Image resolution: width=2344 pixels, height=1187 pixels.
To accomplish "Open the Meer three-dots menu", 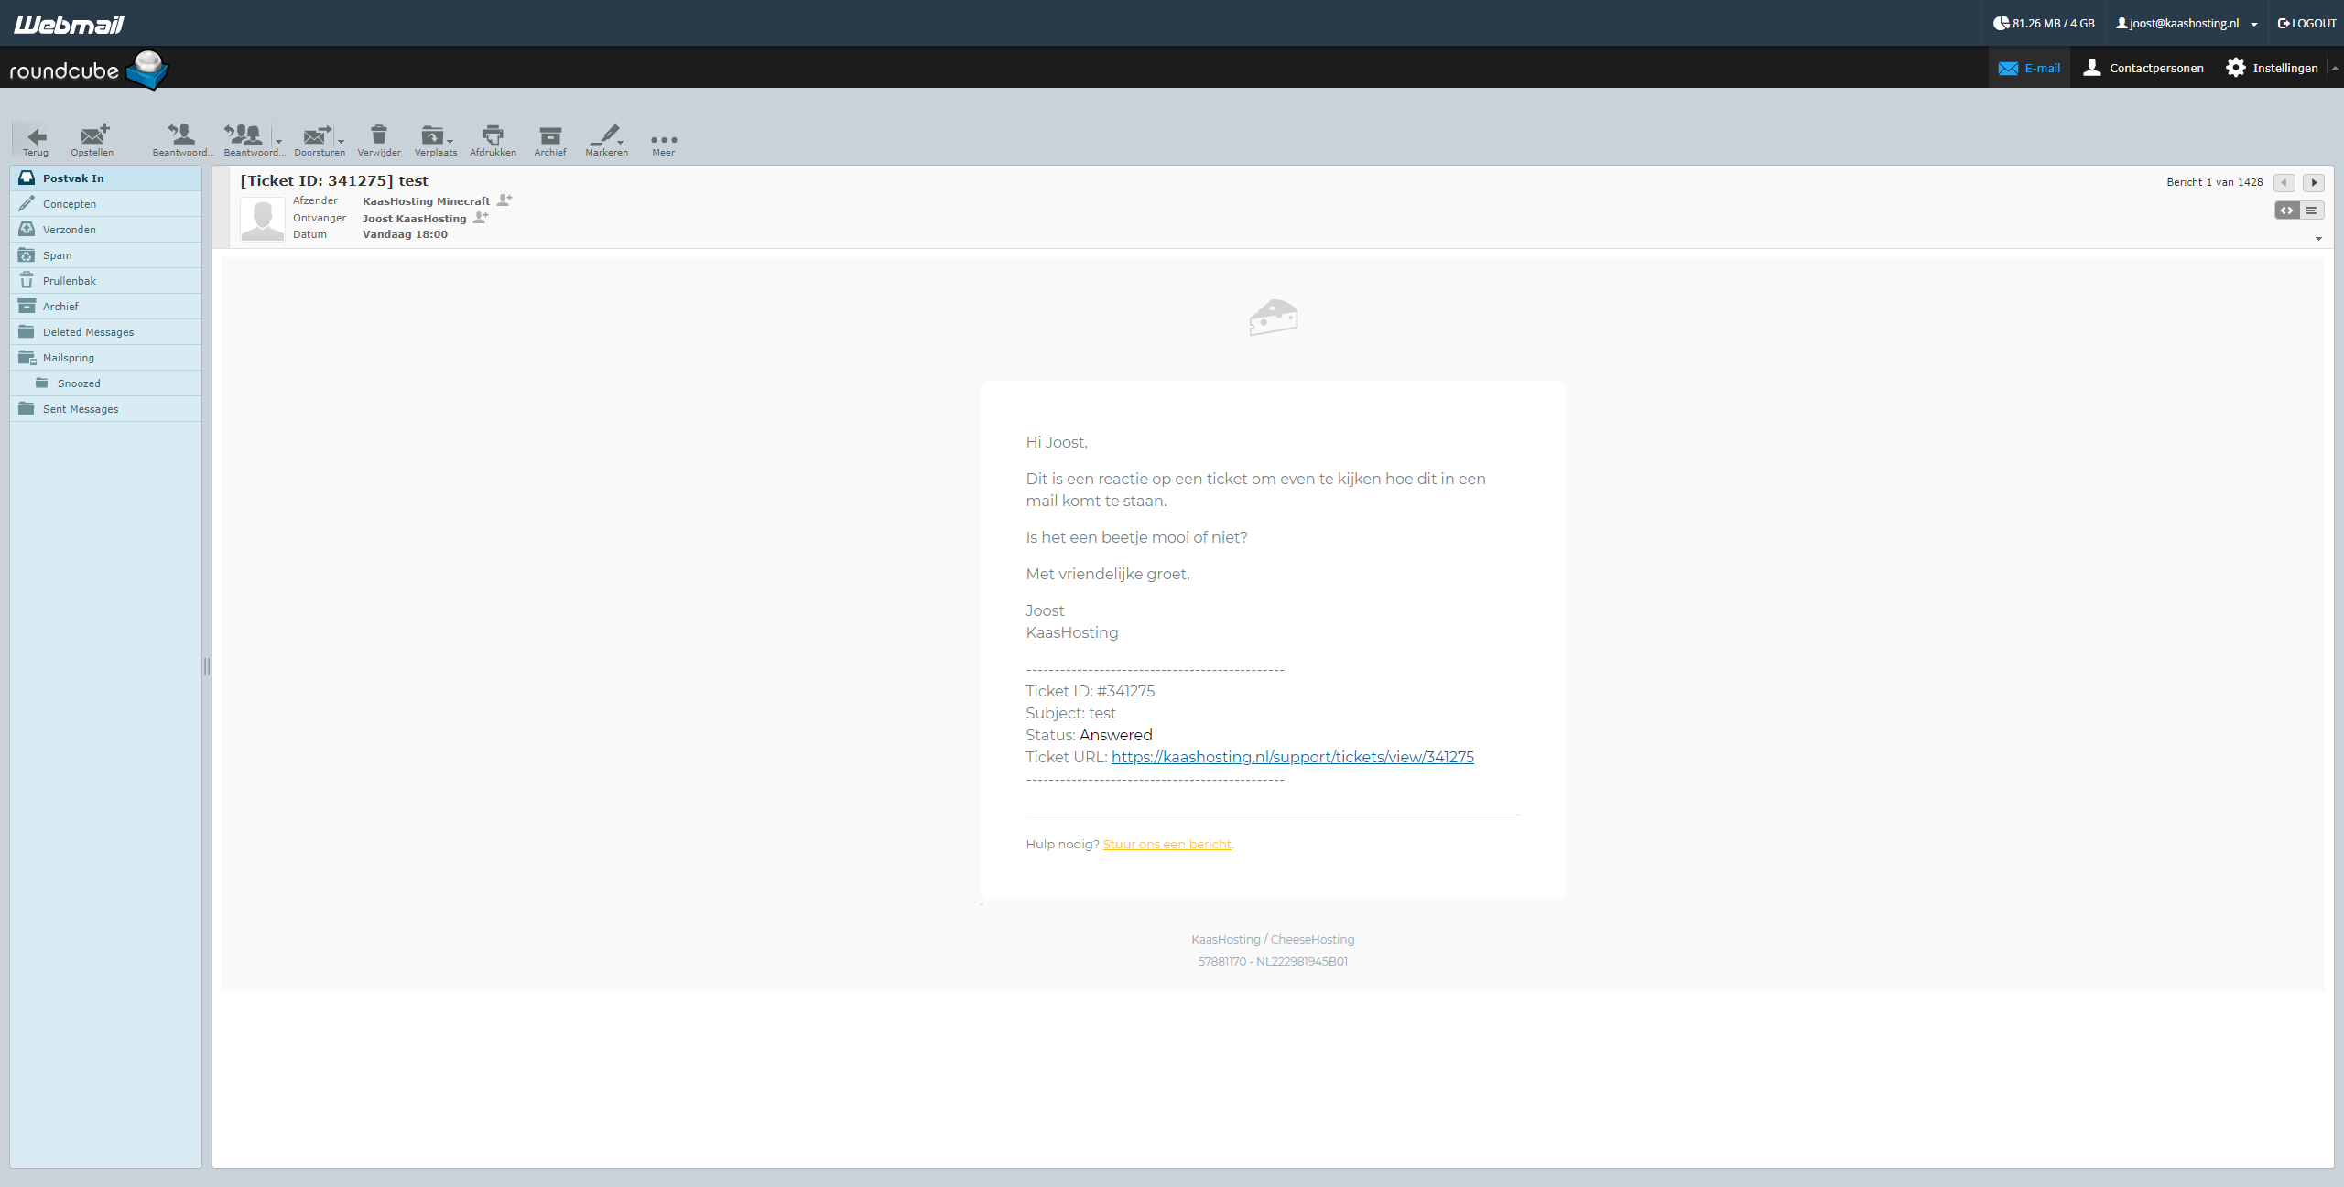I will click(663, 140).
